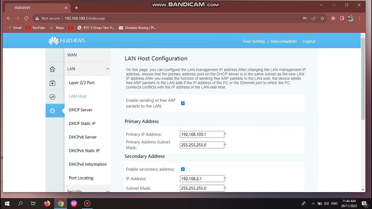The image size is (372, 209).
Task: Close the HG8145V5 tab
Action: [66, 8]
